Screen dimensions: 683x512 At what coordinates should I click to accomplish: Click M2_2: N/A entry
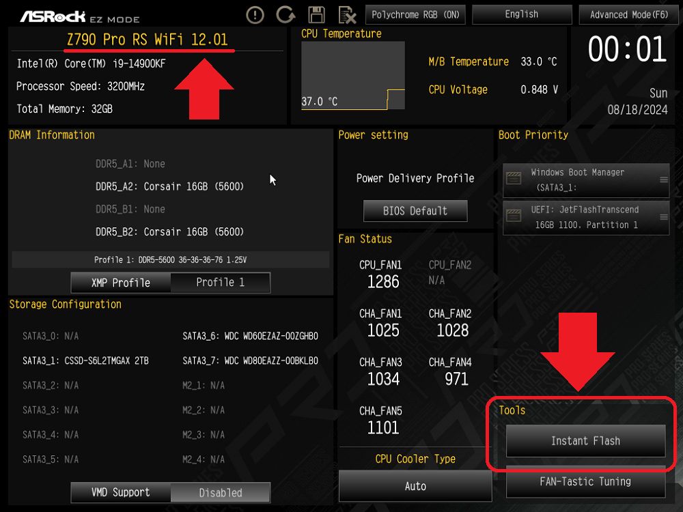click(204, 410)
